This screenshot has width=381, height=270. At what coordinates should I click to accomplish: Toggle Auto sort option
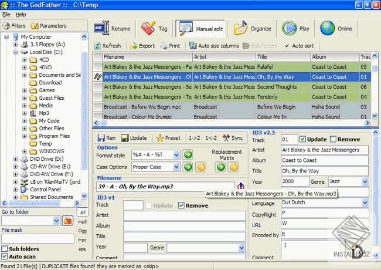tap(300, 46)
